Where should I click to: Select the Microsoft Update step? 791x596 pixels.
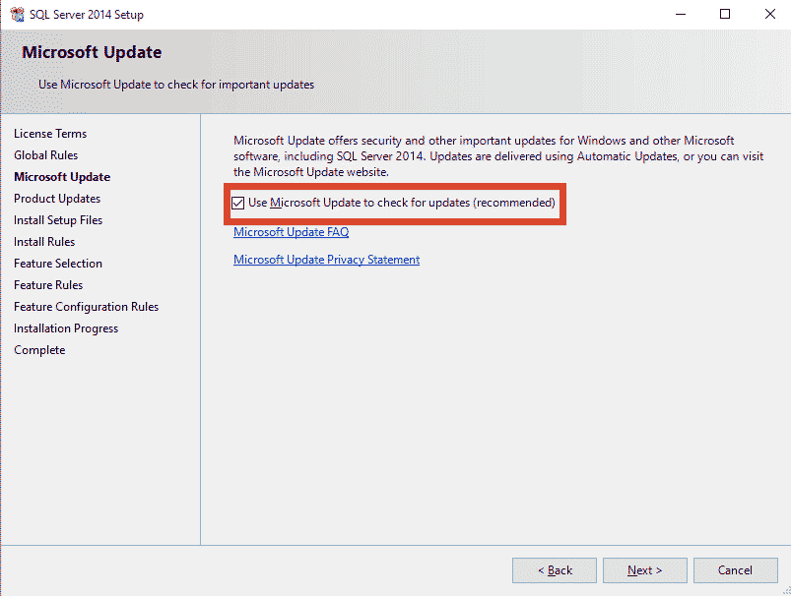(x=62, y=176)
